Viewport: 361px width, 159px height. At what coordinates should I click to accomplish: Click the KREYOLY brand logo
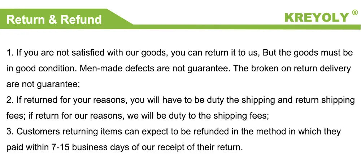coord(317,17)
